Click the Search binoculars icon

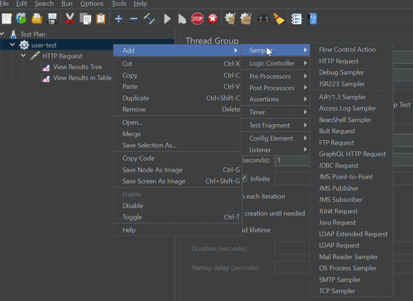[264, 19]
